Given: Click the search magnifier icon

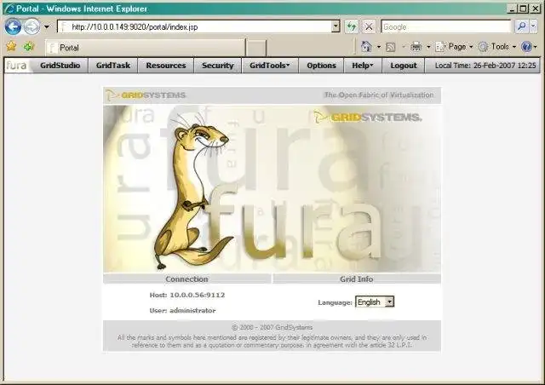Looking at the screenshot, I should [521, 26].
